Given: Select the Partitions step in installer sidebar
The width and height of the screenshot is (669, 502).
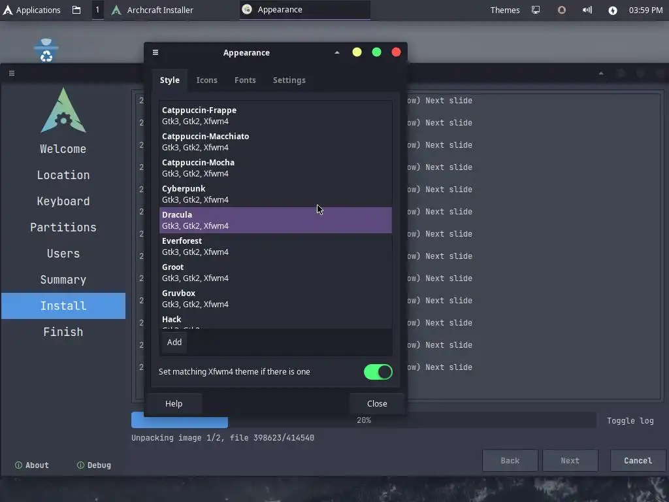Looking at the screenshot, I should pyautogui.click(x=63, y=227).
